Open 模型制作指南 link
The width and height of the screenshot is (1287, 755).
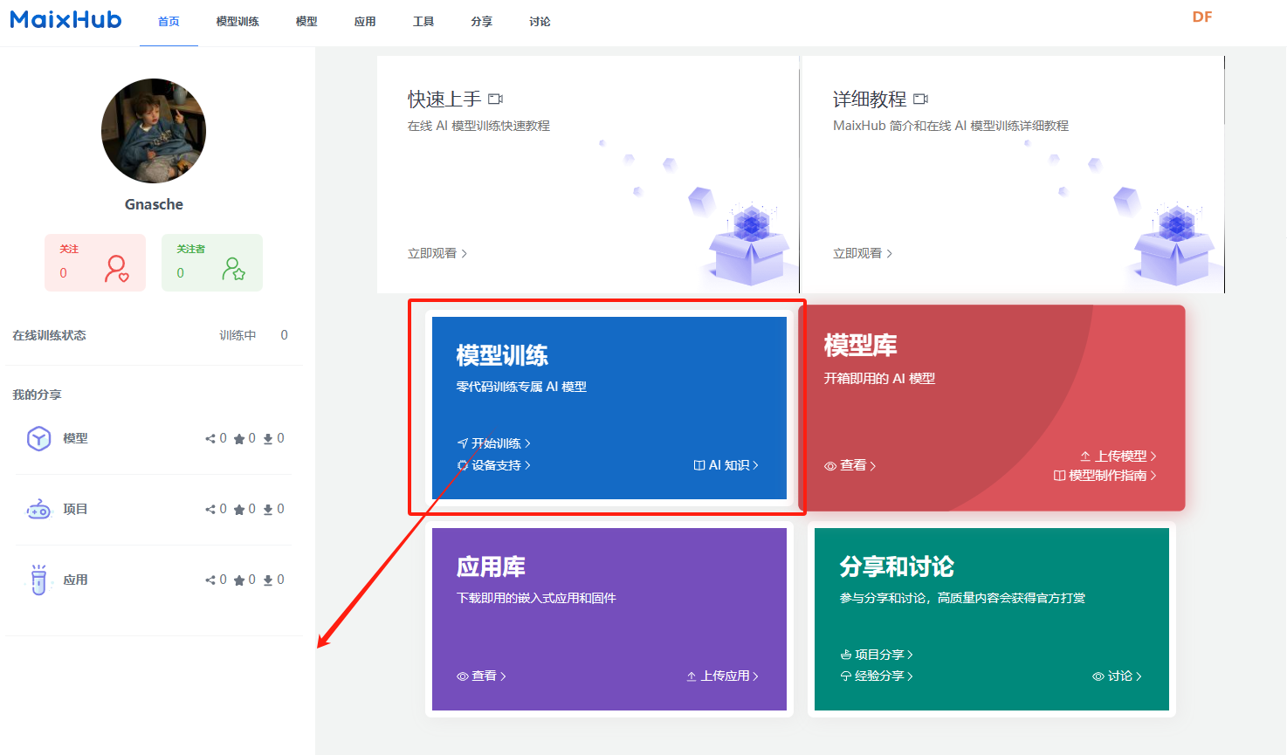[1105, 476]
